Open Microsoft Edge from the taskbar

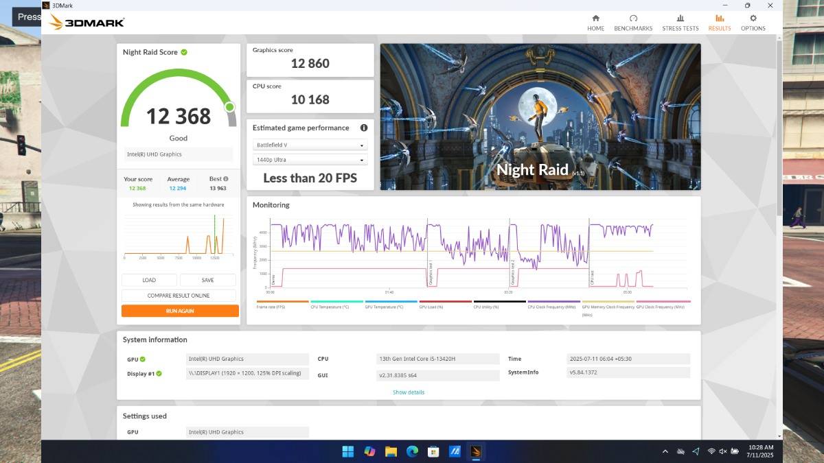[x=412, y=451]
